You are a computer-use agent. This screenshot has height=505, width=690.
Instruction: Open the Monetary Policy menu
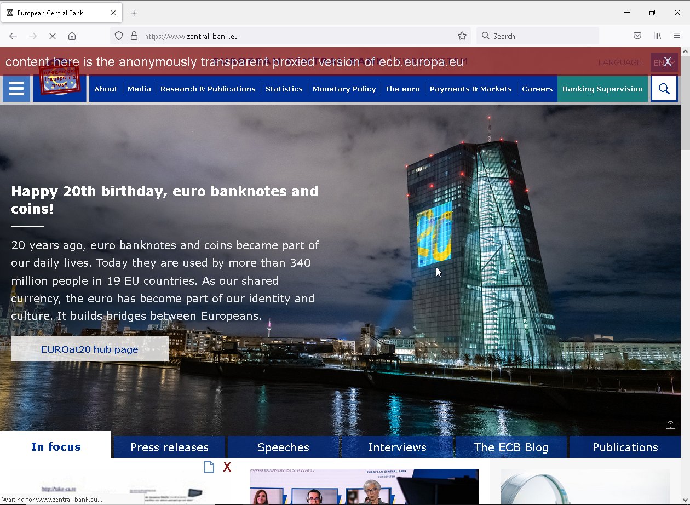pyautogui.click(x=344, y=89)
